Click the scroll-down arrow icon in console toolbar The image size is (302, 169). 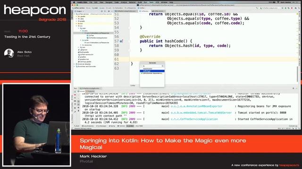(x=78, y=98)
